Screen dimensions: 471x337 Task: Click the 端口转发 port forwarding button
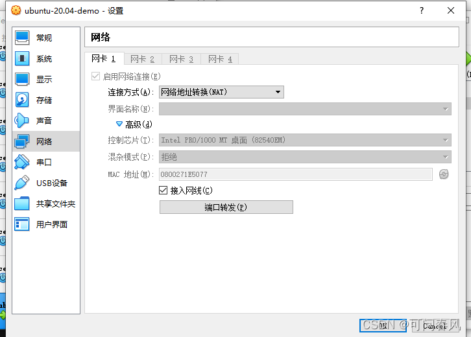tap(226, 207)
